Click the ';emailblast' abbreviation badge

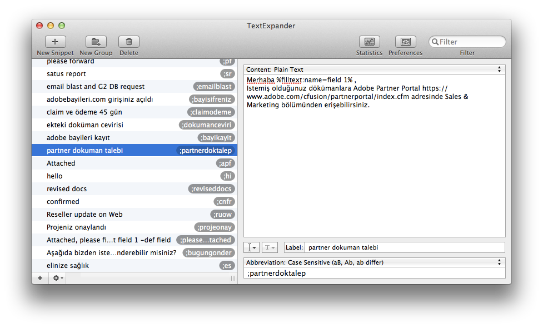tap(213, 87)
